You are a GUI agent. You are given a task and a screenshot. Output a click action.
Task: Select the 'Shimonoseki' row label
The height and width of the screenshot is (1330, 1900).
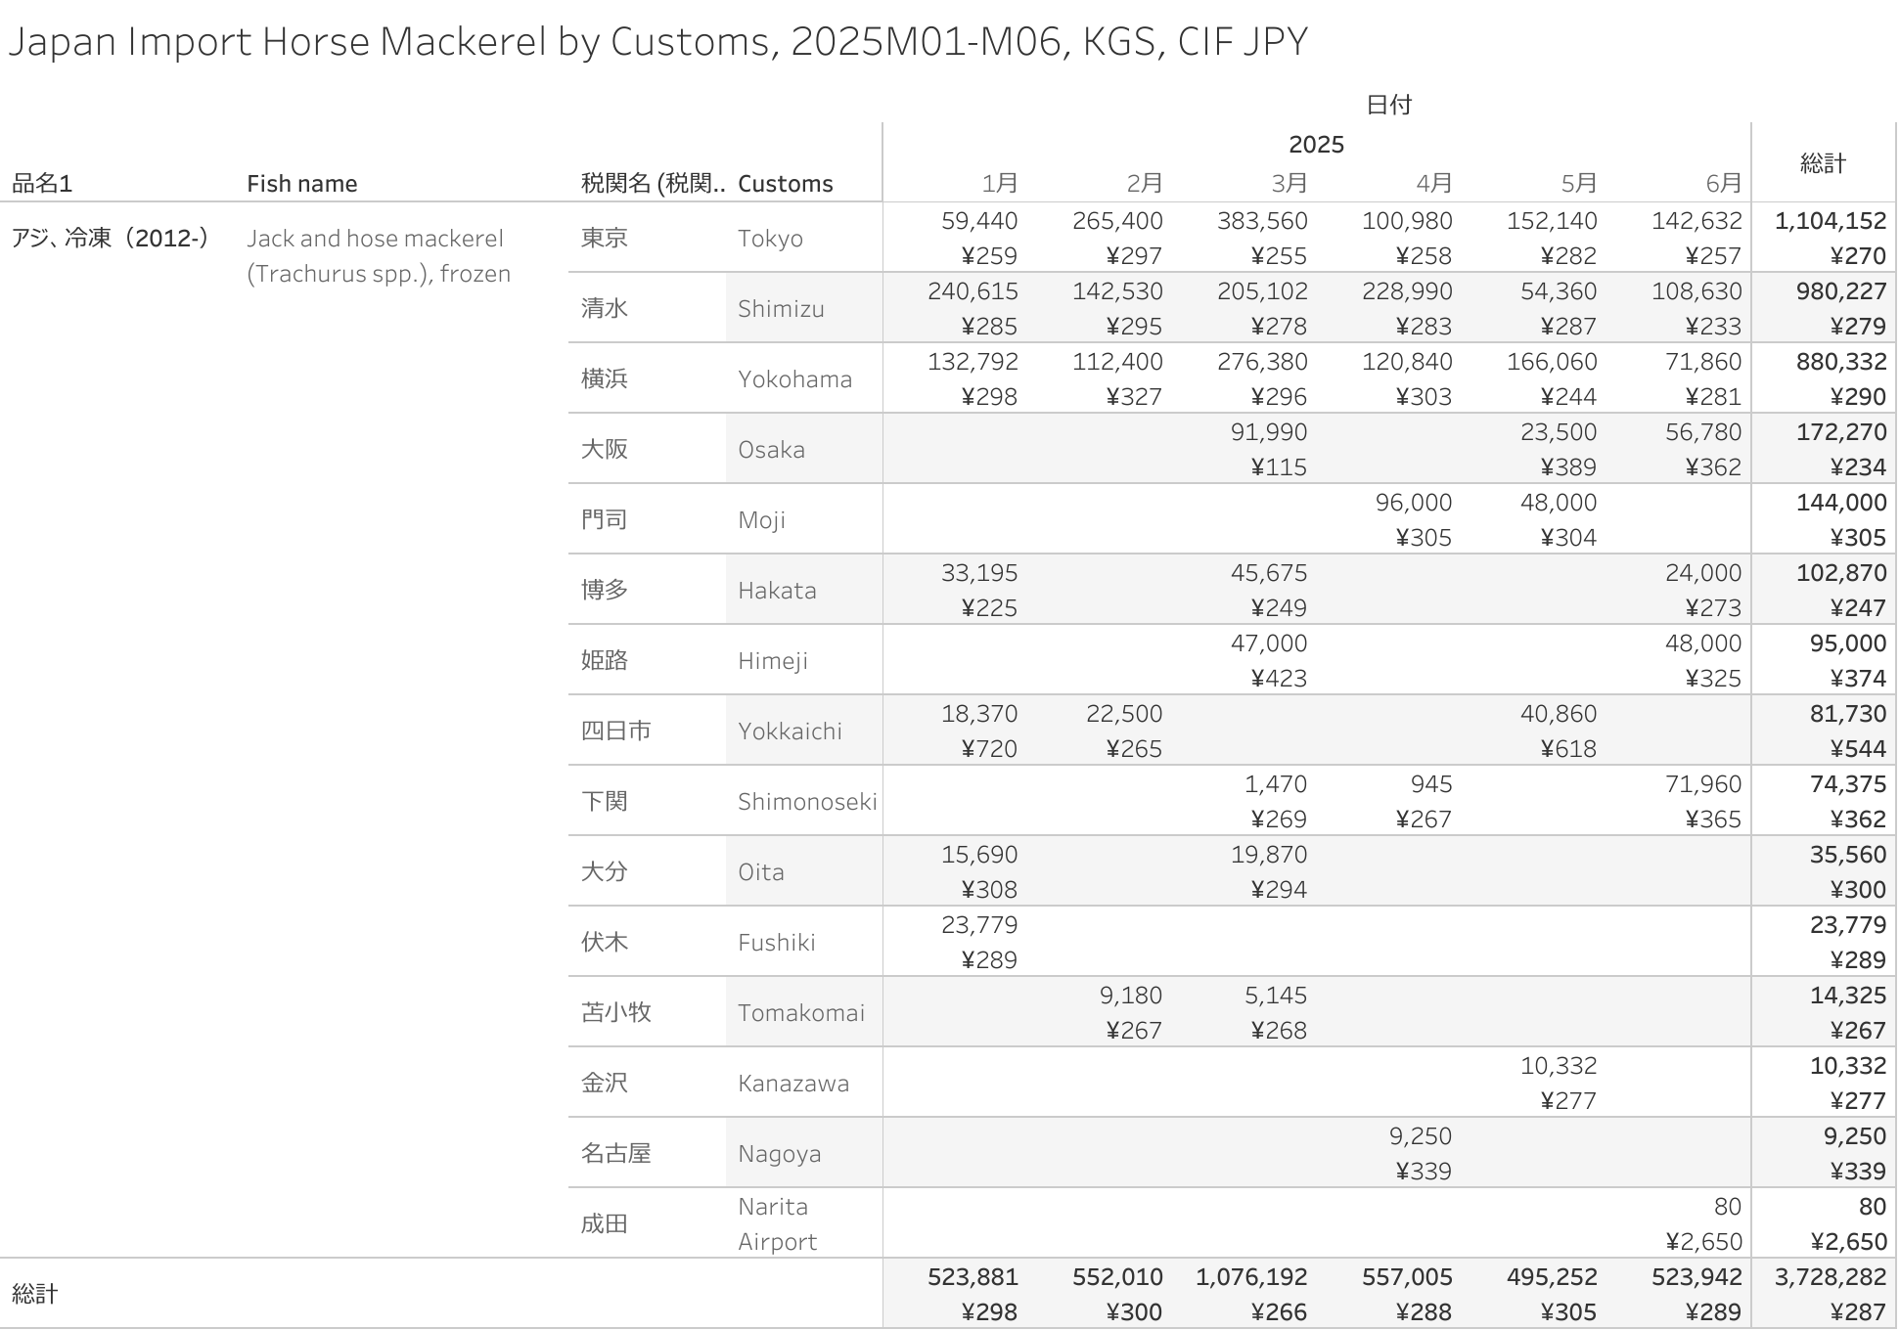[807, 801]
